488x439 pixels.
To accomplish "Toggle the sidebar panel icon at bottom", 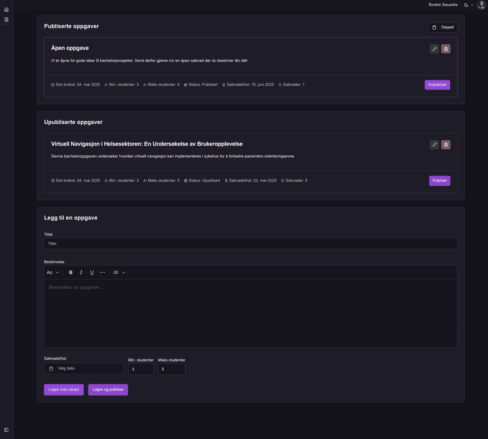I will [6, 430].
